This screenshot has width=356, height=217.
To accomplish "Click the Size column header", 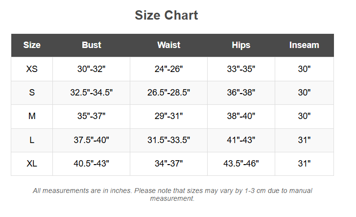I will (32, 45).
